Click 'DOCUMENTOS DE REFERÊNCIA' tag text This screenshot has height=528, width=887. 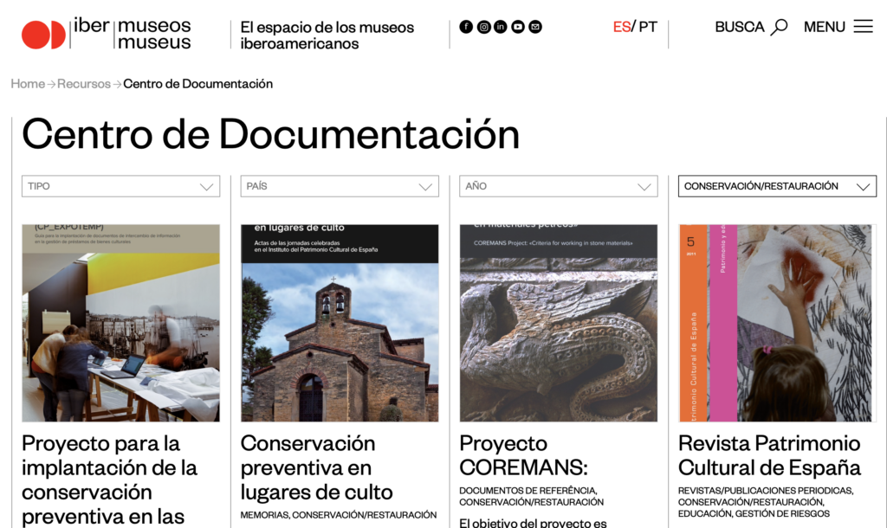point(528,491)
